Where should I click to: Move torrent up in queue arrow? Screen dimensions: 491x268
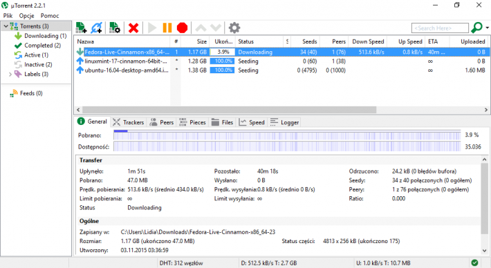[201, 28]
